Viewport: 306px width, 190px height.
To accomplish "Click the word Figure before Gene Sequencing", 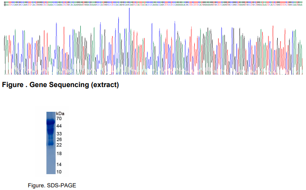I will (x=13, y=85).
